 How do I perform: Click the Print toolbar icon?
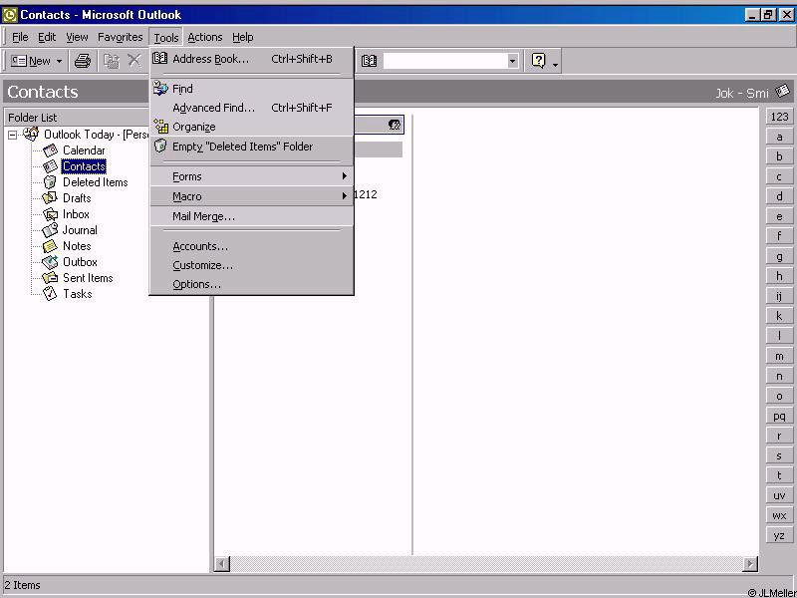83,61
